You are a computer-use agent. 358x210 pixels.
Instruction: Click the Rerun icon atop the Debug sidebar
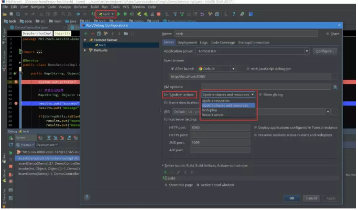(10, 138)
